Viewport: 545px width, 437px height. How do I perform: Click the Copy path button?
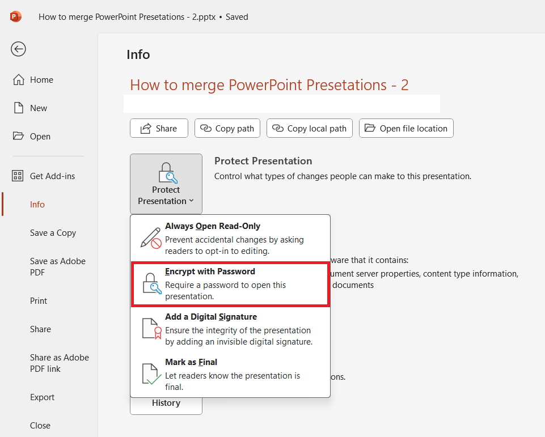pyautogui.click(x=227, y=128)
